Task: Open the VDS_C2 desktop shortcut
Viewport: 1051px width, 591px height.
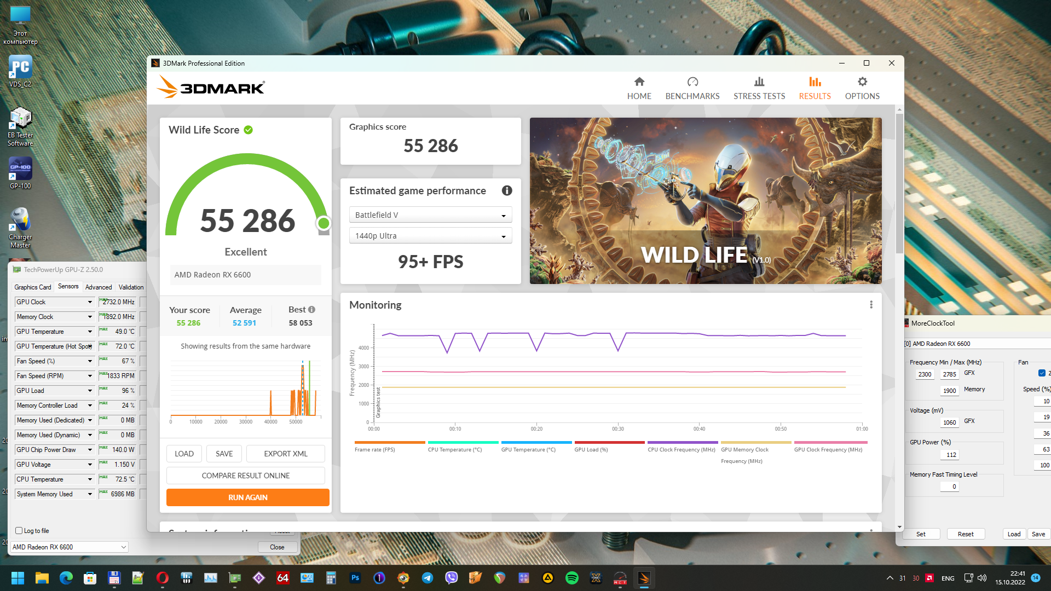Action: point(20,71)
